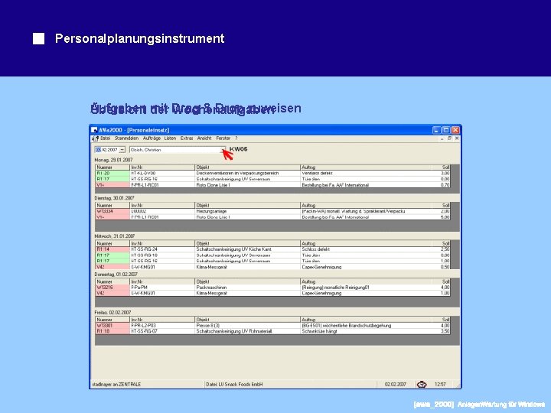Select the Monday 'Roto Clone Linie I' cell
This screenshot has width=551, height=413.
click(x=247, y=185)
